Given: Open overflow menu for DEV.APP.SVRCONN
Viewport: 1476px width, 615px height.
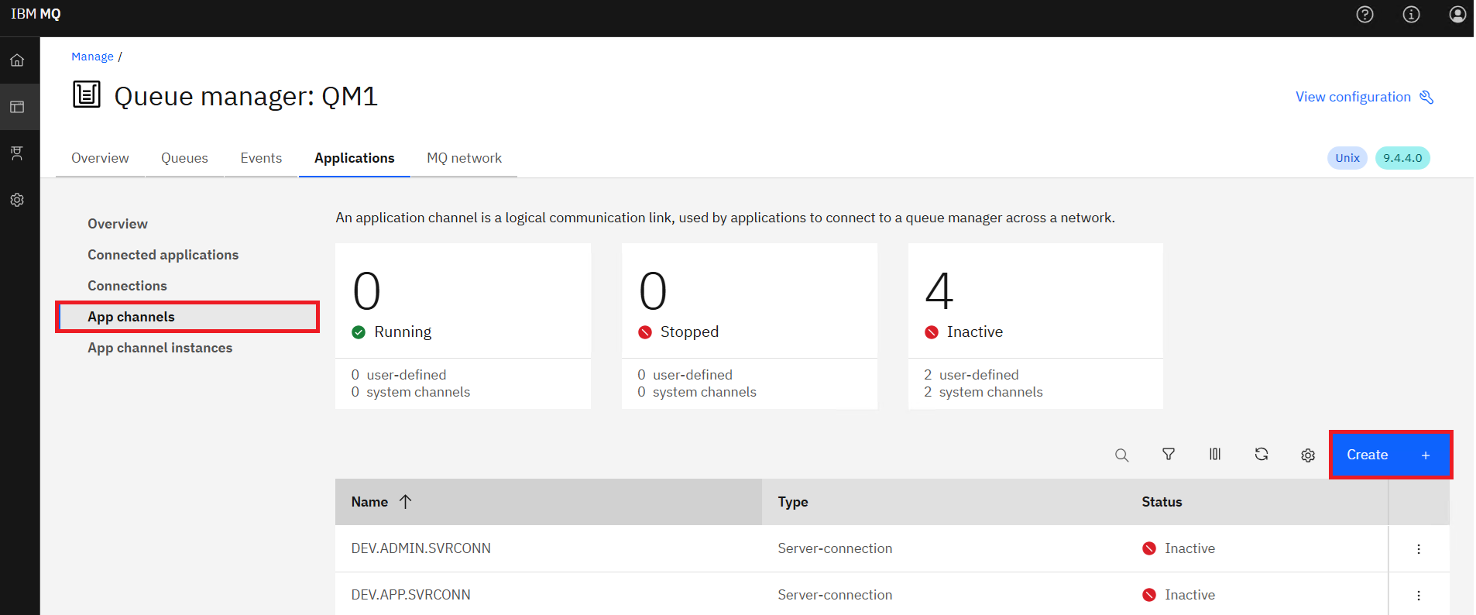Looking at the screenshot, I should (1419, 596).
